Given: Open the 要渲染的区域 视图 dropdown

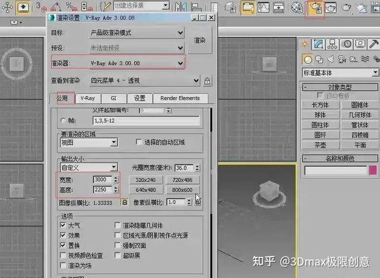Looking at the screenshot, I should pos(89,142).
